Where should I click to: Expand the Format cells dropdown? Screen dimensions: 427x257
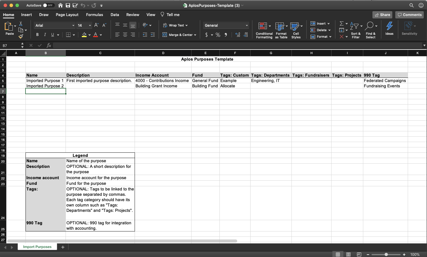(330, 37)
